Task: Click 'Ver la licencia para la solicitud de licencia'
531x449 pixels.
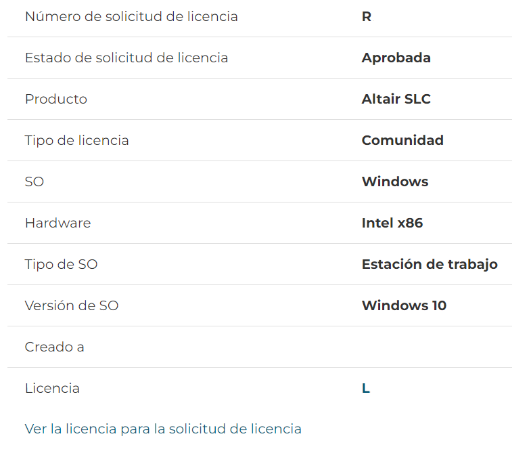Action: [163, 429]
